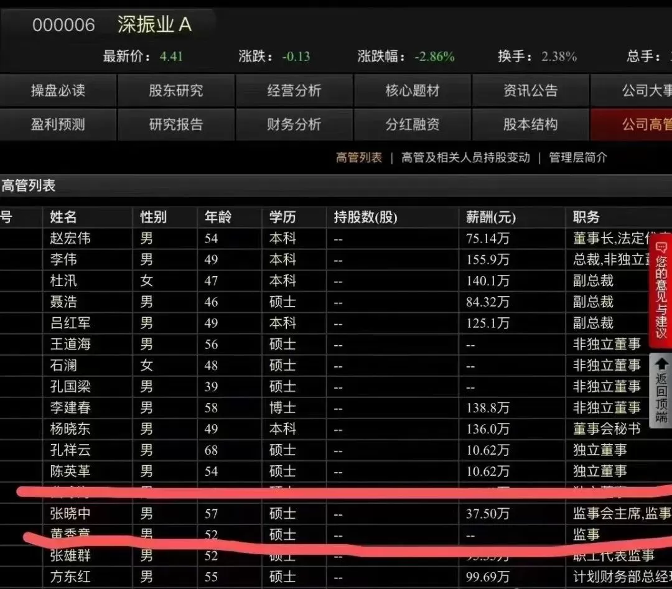Click the 薪酬(元) column header
Viewport: 672px width, 589px height.
pos(491,217)
